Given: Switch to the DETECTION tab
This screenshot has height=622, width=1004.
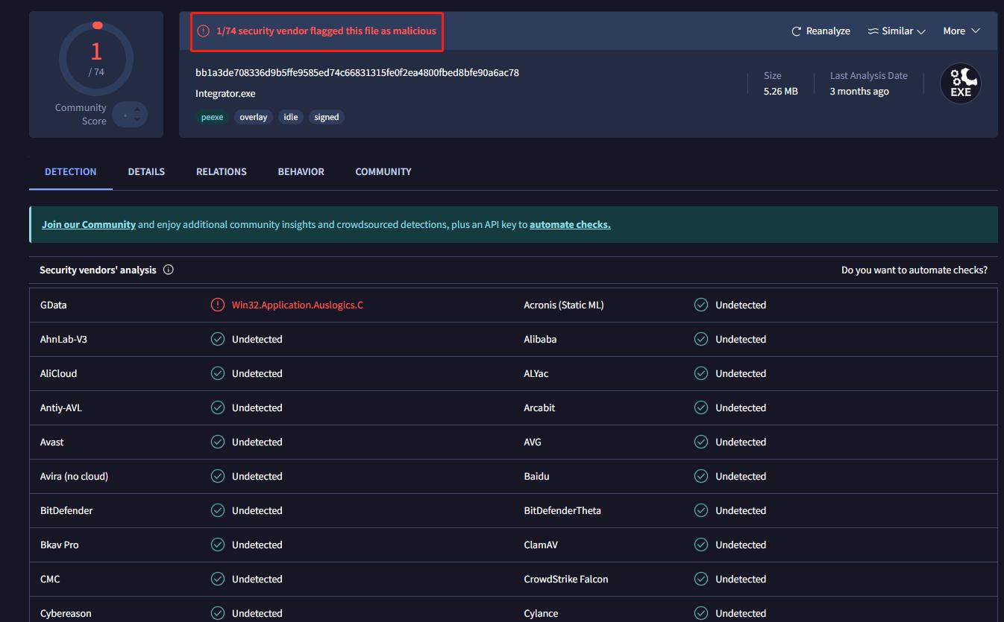Looking at the screenshot, I should (x=71, y=171).
